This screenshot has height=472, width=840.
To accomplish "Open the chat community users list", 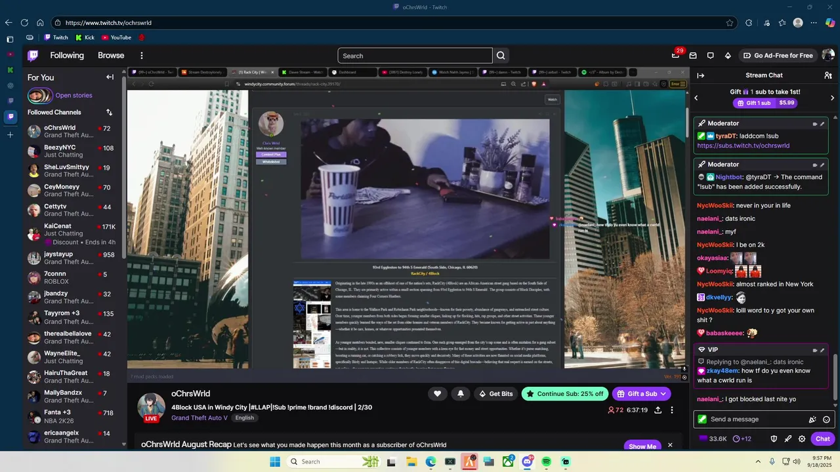I will [828, 75].
